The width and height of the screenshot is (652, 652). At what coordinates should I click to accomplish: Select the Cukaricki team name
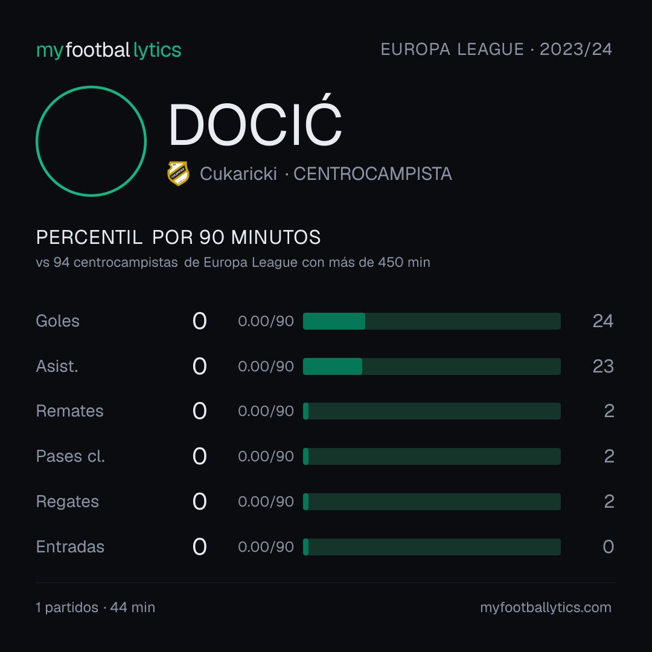click(238, 174)
